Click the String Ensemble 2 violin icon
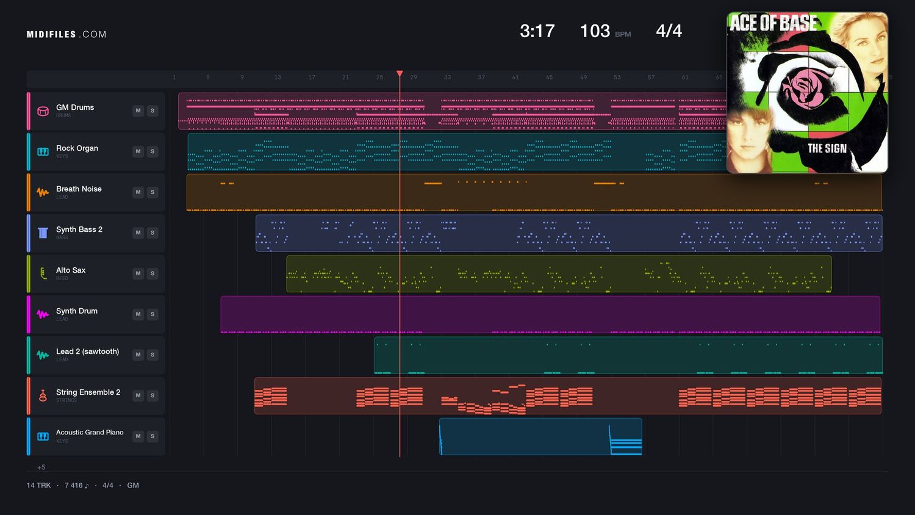Screen dimensions: 915x515 [43, 395]
